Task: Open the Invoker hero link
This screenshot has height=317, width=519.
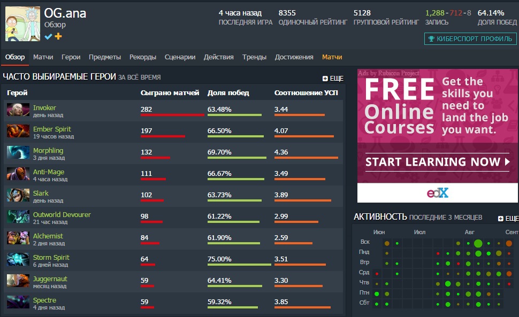Action: click(x=44, y=108)
